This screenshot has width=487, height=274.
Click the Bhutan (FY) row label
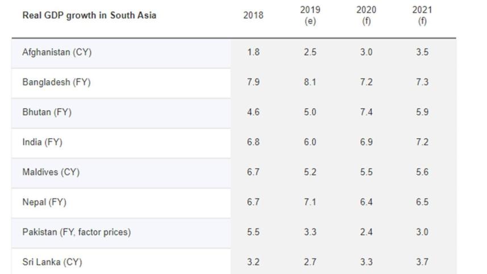coord(47,112)
